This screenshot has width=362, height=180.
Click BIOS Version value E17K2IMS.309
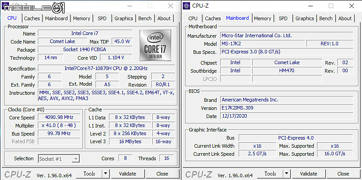tap(286, 108)
